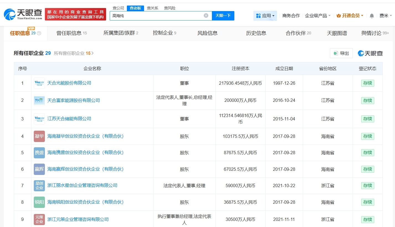Image resolution: width=395 pixels, height=227 pixels.
Task: Click the Excel icon in the 导出 button
Action: pyautogui.click(x=337, y=53)
